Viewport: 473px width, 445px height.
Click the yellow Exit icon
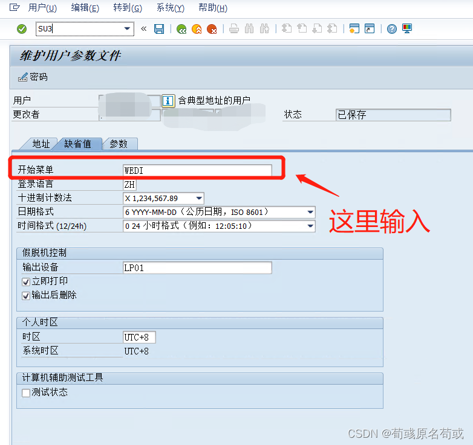(x=197, y=29)
